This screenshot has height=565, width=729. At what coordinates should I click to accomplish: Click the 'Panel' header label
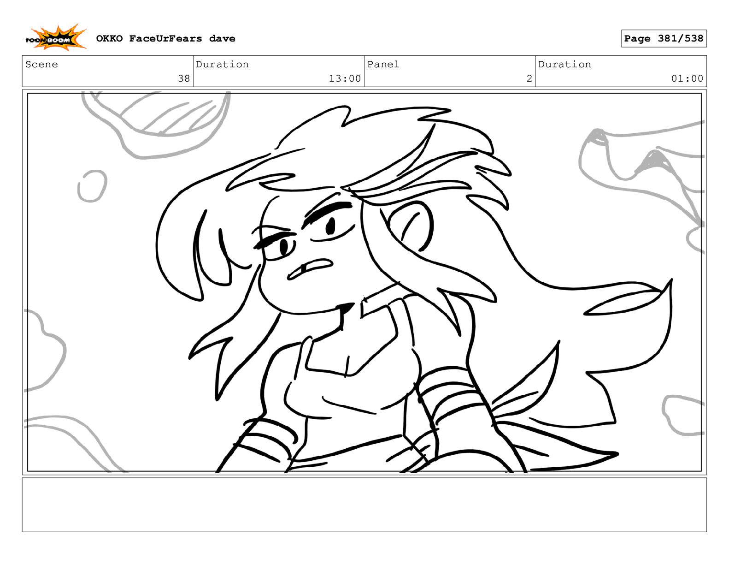click(383, 65)
